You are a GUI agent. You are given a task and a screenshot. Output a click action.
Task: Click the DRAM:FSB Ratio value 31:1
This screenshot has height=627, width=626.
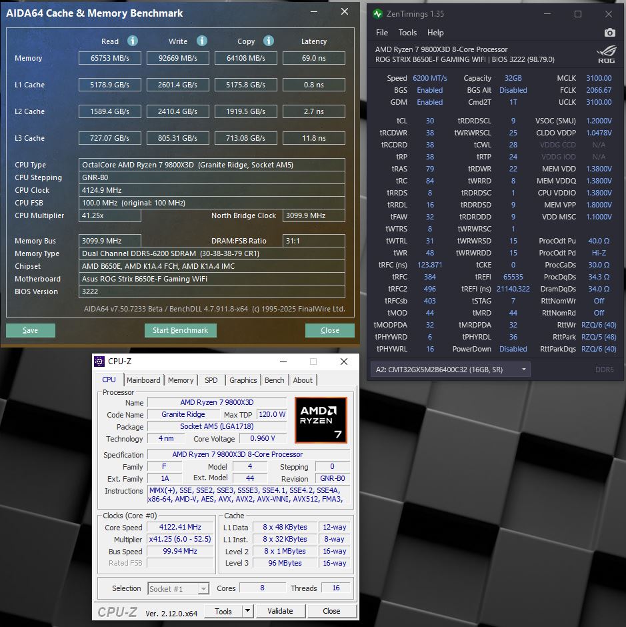click(314, 241)
